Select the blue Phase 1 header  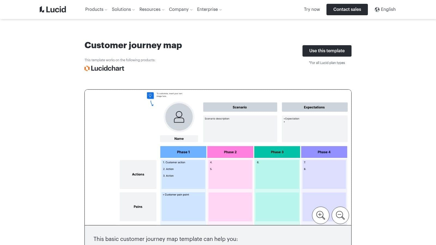(x=183, y=152)
